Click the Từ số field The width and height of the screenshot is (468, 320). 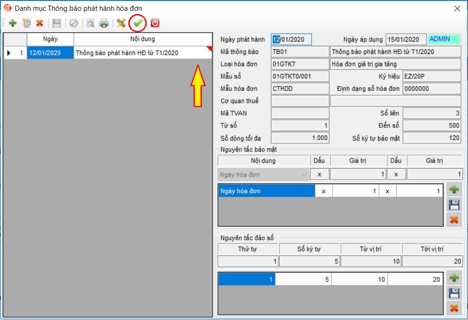tap(300, 126)
